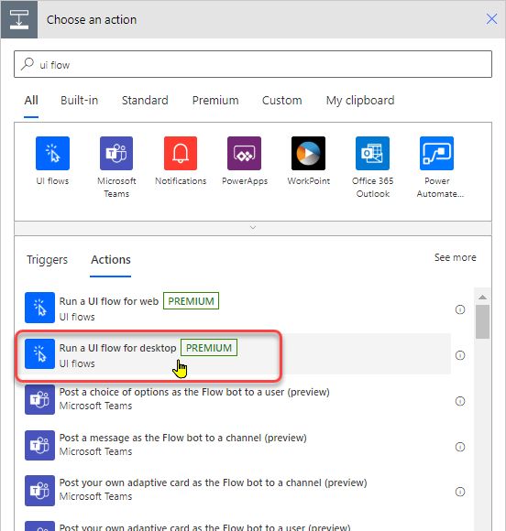The width and height of the screenshot is (506, 531).
Task: View info for Post a message to a channel
Action: pyautogui.click(x=460, y=447)
